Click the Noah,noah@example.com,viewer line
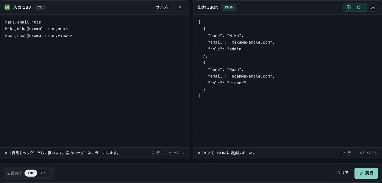The height and width of the screenshot is (183, 382). click(38, 35)
